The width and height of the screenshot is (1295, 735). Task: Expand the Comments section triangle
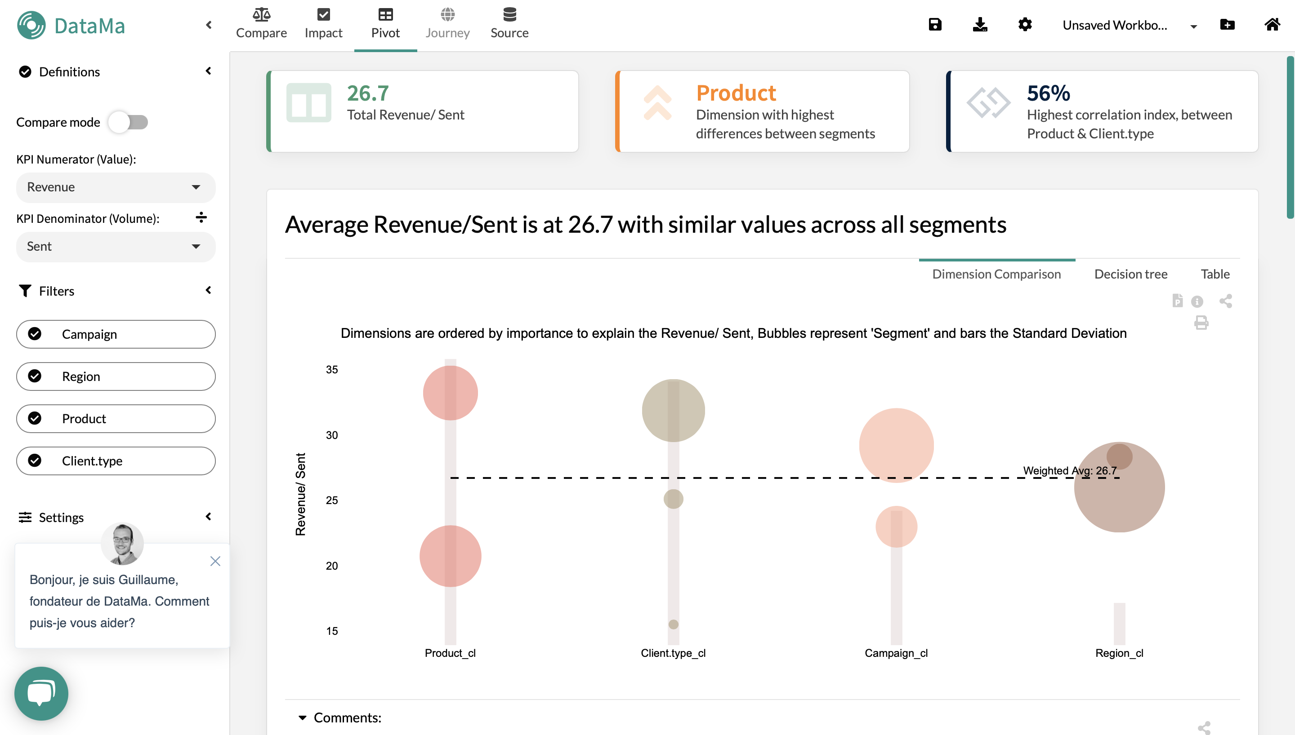[x=303, y=717]
